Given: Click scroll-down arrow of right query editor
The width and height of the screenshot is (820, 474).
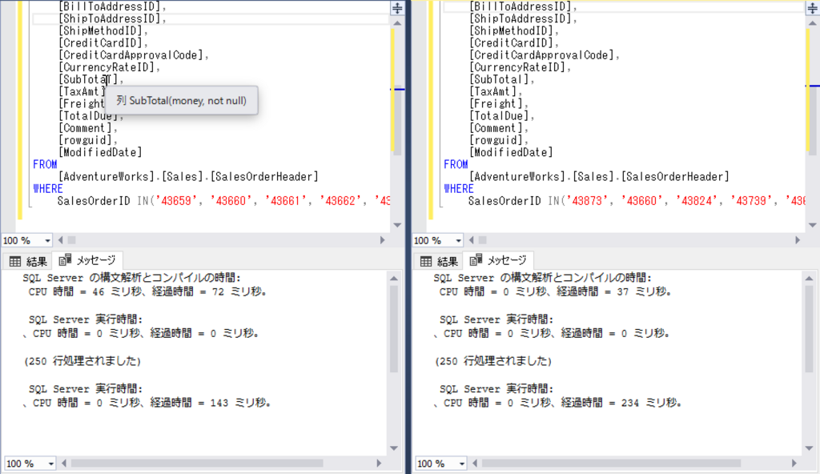Looking at the screenshot, I should [813, 225].
